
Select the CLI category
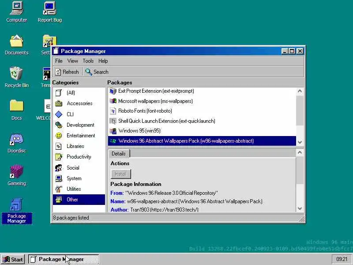[79, 114]
